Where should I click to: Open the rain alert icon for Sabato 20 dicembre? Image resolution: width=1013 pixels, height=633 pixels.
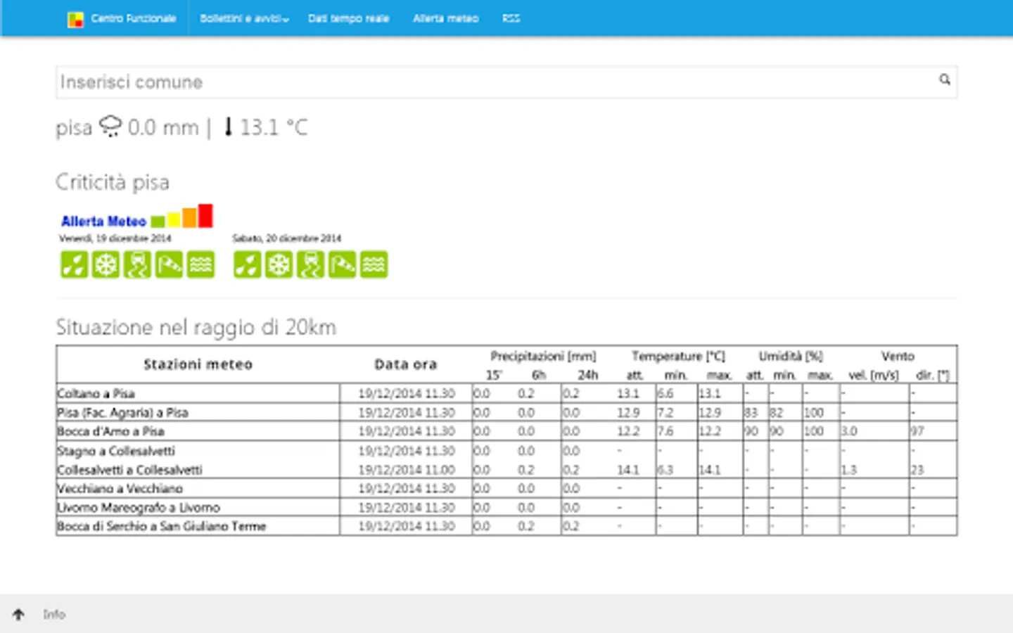(x=247, y=265)
